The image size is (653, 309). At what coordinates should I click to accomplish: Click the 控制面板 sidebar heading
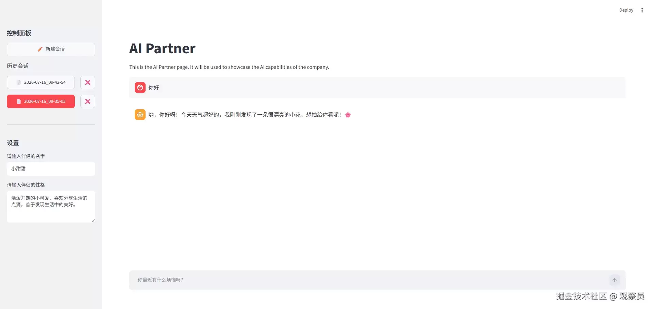pyautogui.click(x=19, y=33)
